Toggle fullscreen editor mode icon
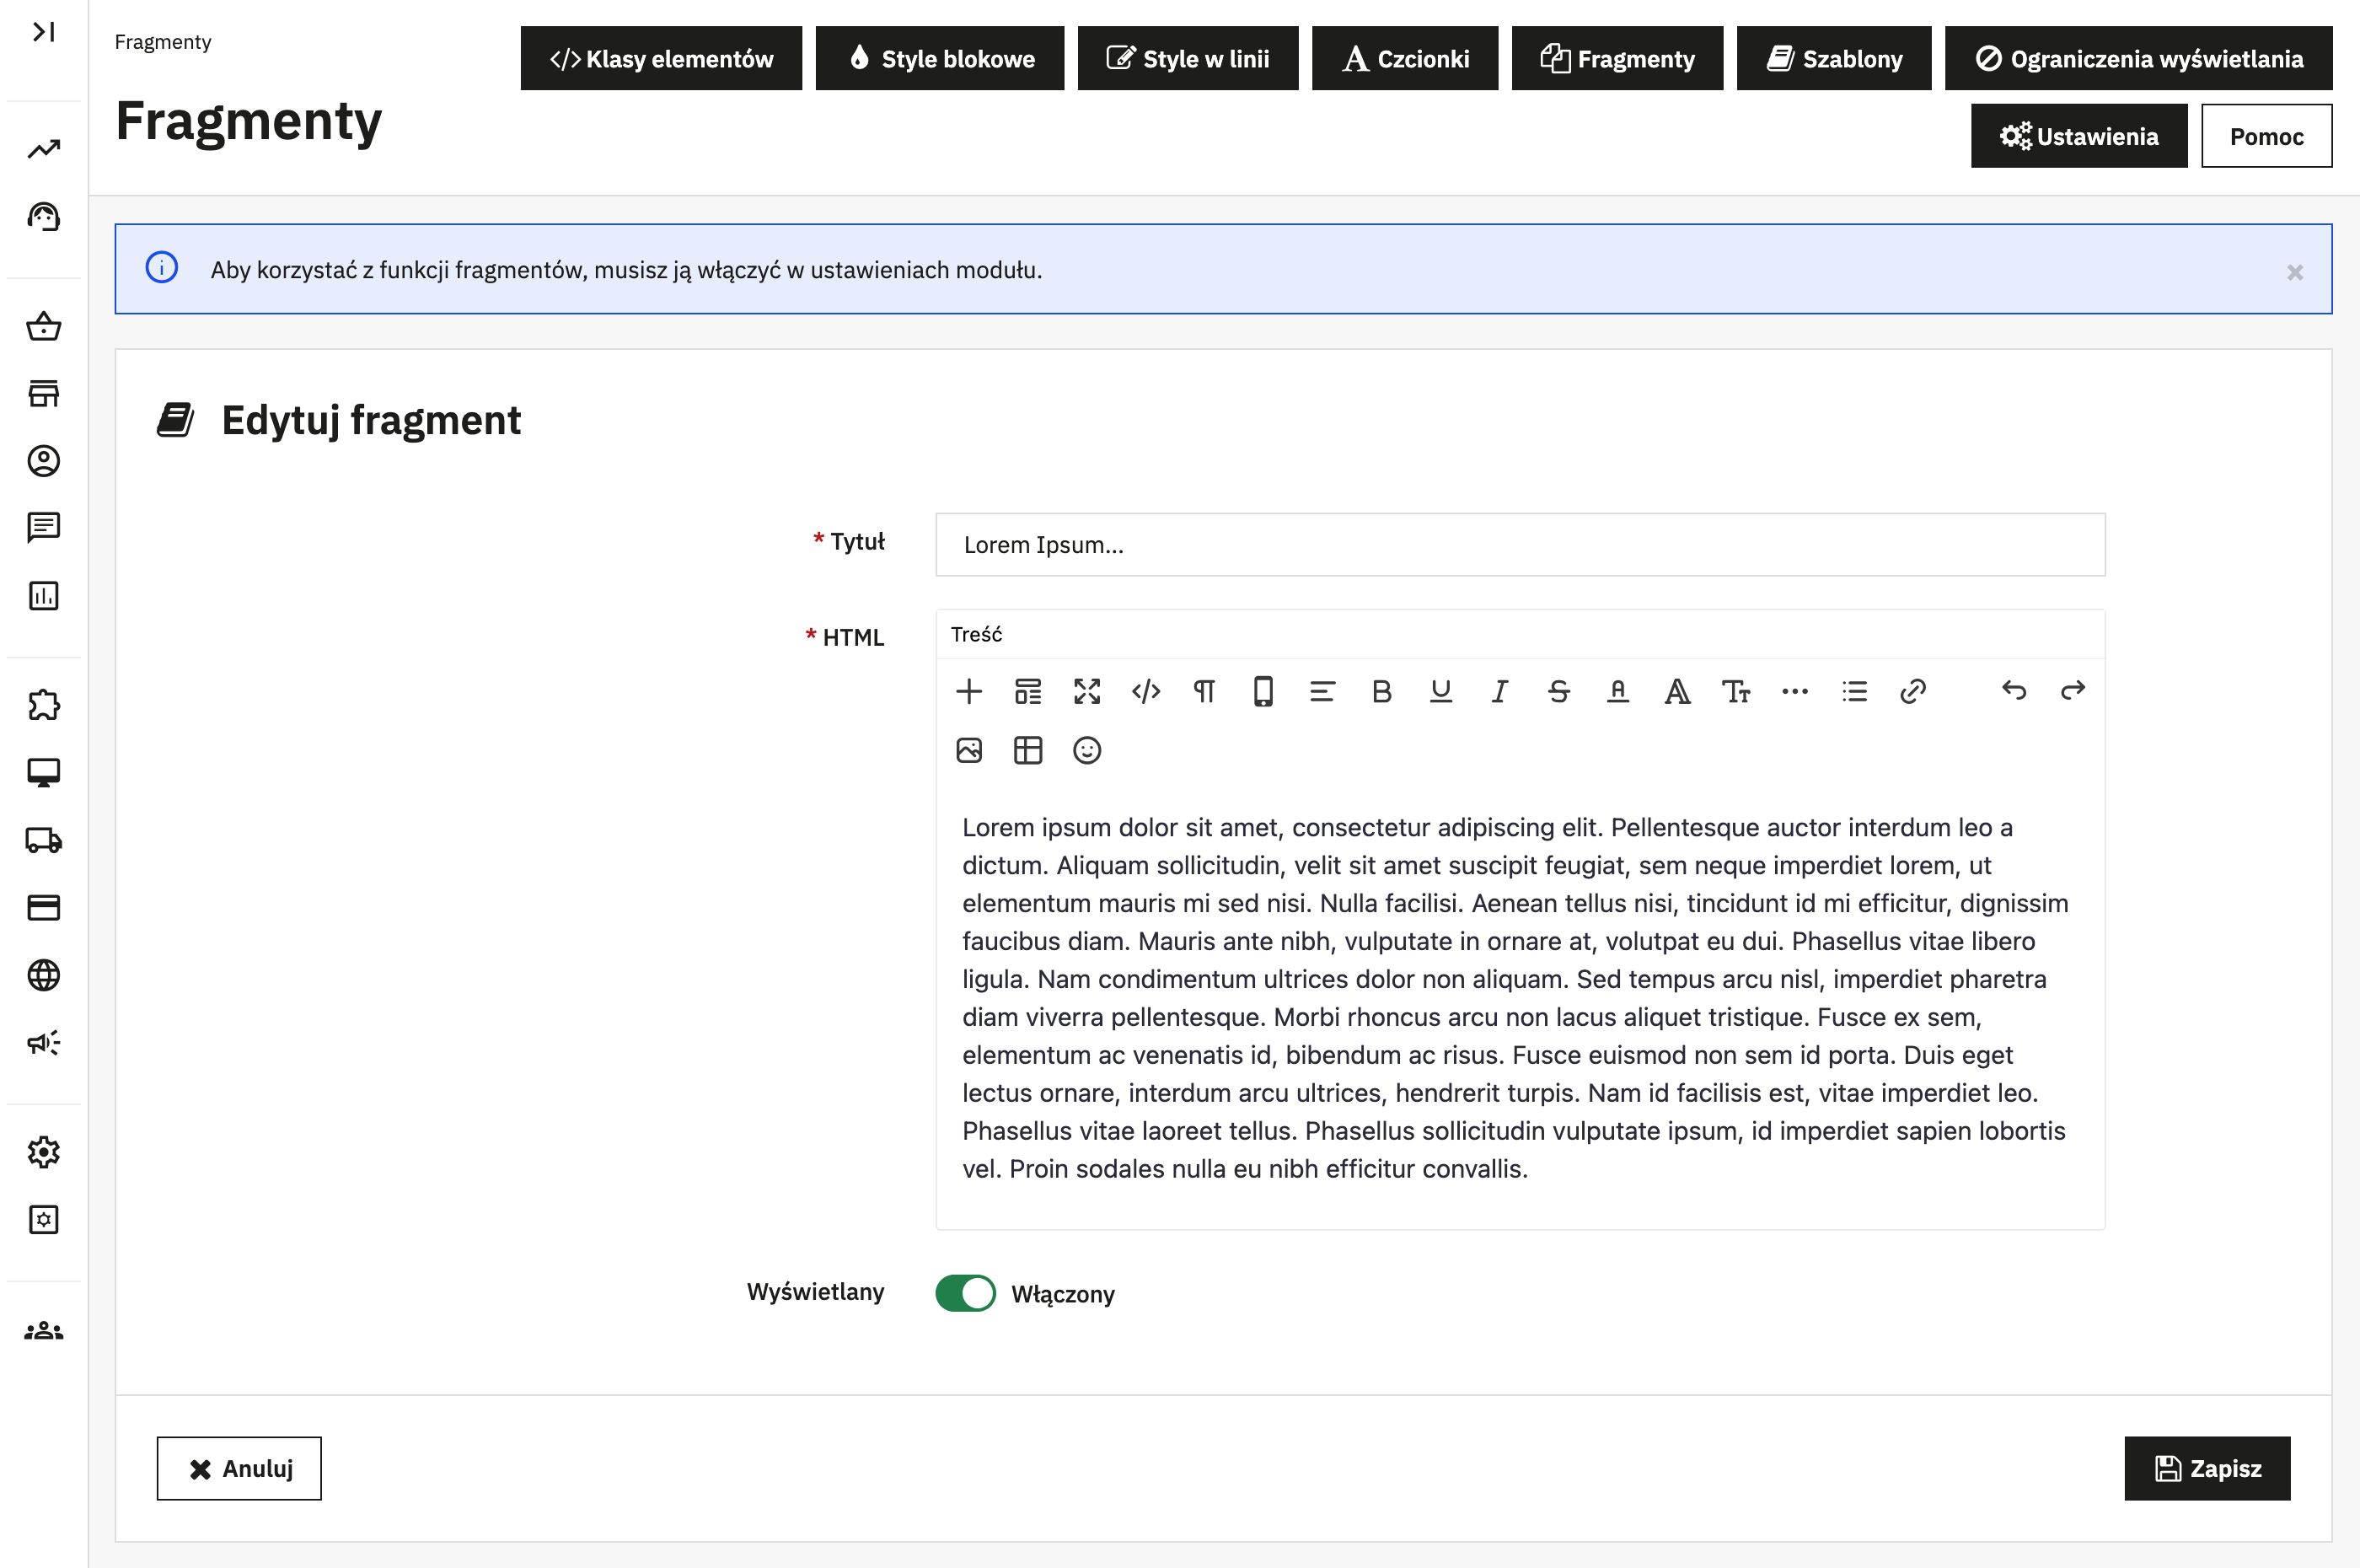This screenshot has width=2360, height=1568. (x=1086, y=691)
